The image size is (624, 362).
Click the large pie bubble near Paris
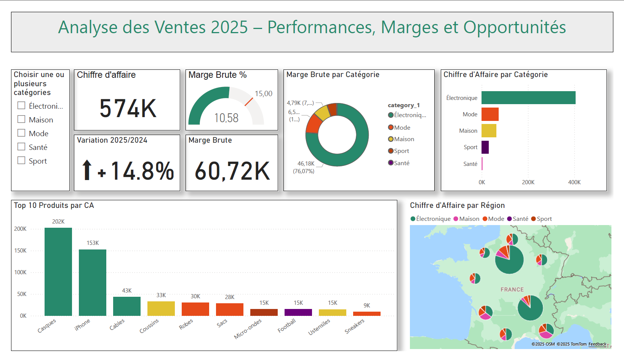pos(509,260)
